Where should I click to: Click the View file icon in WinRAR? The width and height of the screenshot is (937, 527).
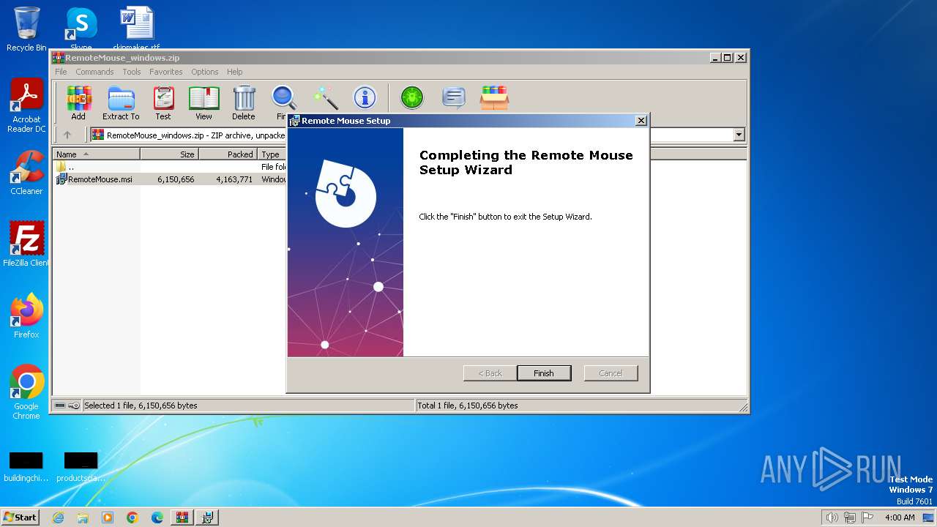pos(204,102)
